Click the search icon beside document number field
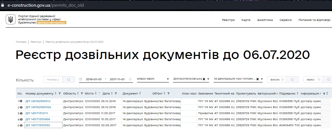332x130 pixels. coord(68,80)
